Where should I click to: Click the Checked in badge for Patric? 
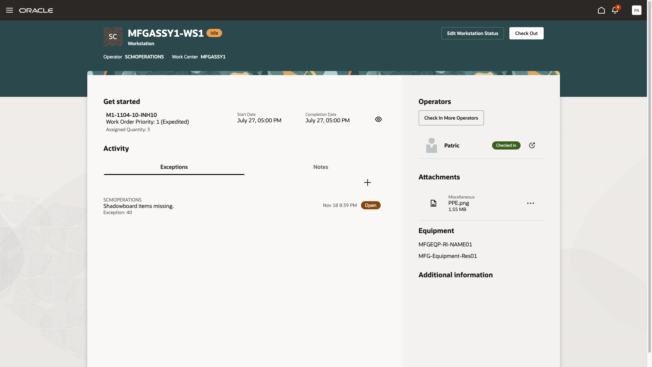click(x=506, y=145)
